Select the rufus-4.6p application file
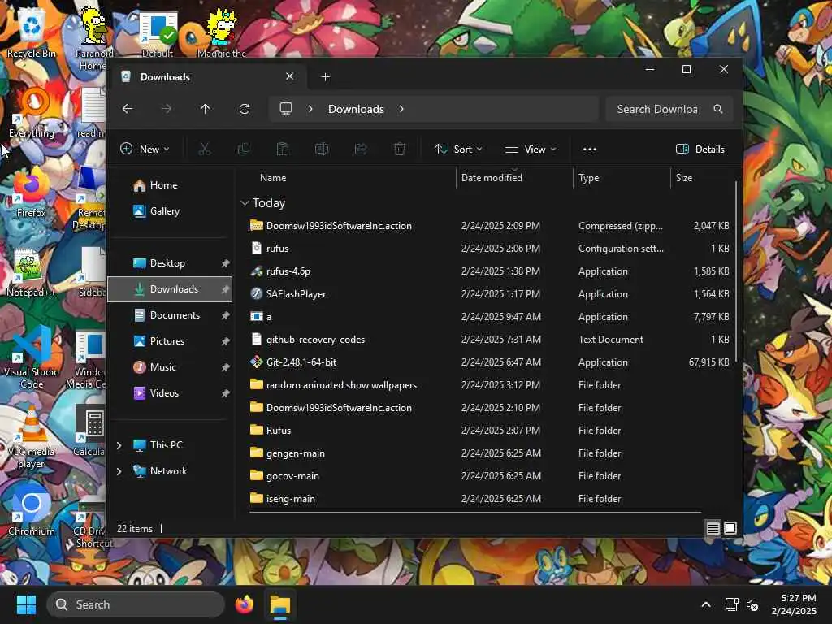The width and height of the screenshot is (832, 624). tap(489, 271)
